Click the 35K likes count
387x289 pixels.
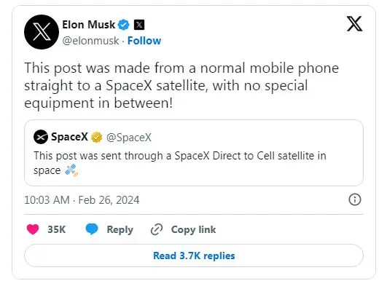pos(57,229)
